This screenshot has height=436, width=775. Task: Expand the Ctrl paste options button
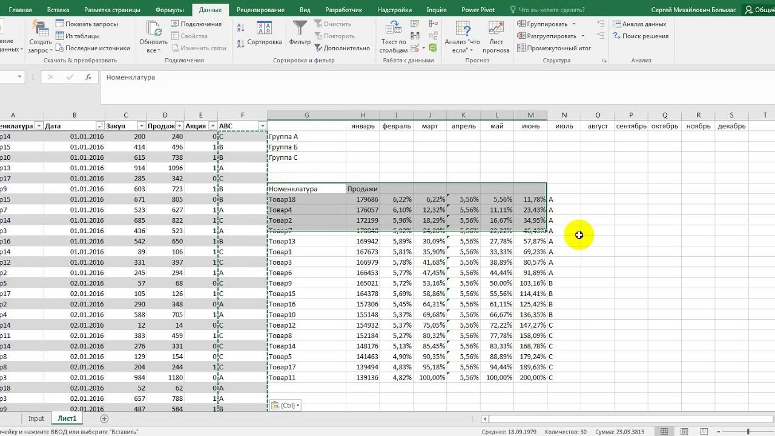(x=285, y=405)
